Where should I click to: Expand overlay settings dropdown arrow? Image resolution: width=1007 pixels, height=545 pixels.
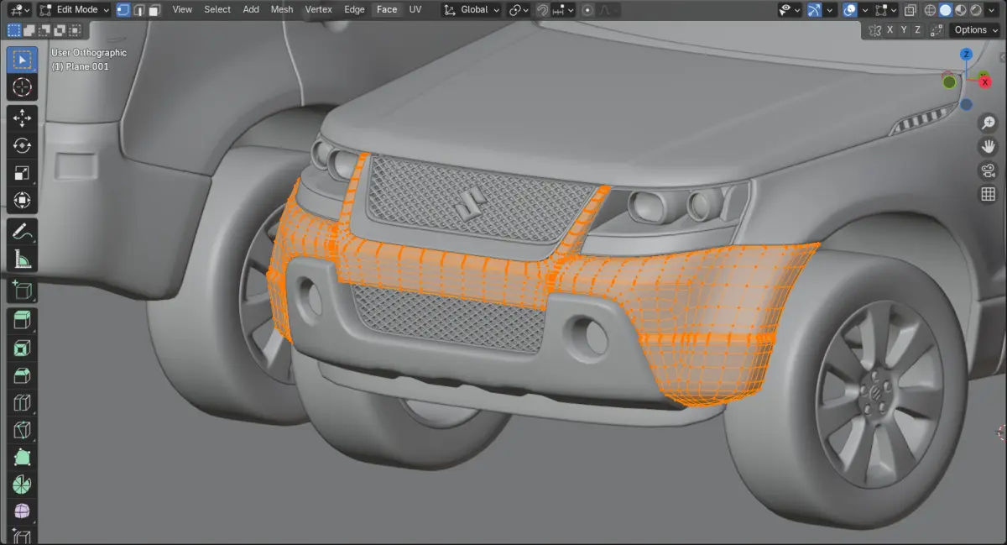tap(865, 10)
